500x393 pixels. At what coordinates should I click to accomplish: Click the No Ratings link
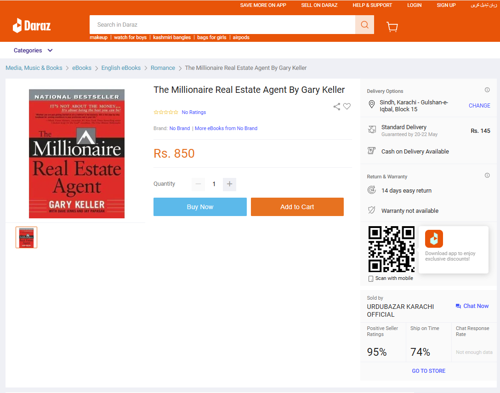[x=194, y=112]
